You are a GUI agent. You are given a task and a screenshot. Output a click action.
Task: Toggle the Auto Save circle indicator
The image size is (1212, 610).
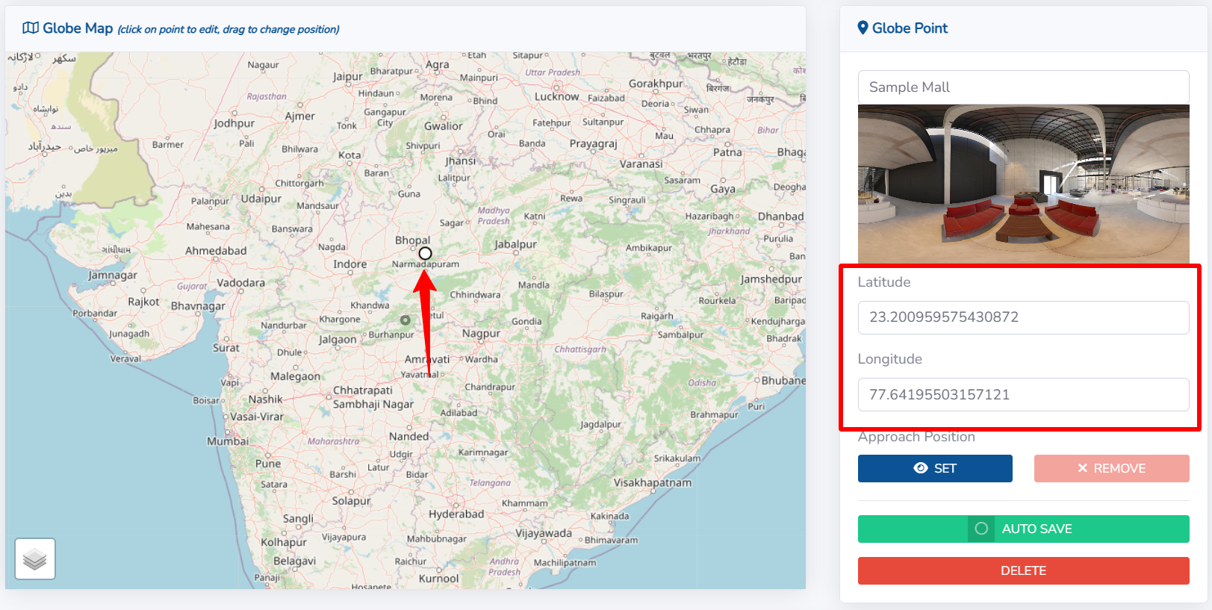tap(981, 529)
